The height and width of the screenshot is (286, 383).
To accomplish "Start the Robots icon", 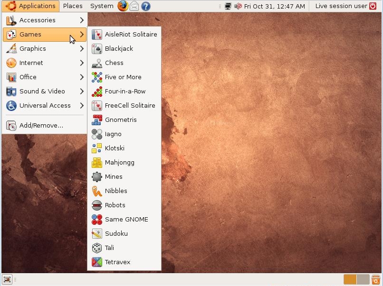I will (97, 205).
